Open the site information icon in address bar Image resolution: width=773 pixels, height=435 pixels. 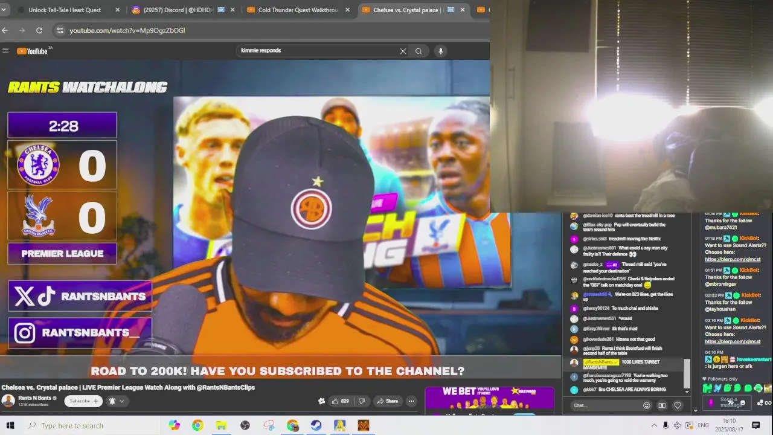pyautogui.click(x=59, y=30)
